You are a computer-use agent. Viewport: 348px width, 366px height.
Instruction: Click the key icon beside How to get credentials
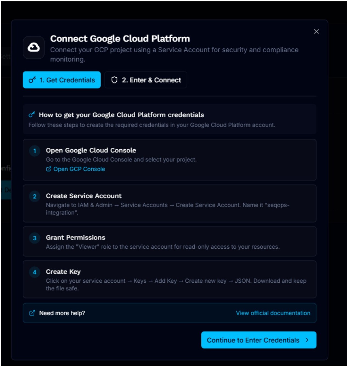click(x=32, y=115)
